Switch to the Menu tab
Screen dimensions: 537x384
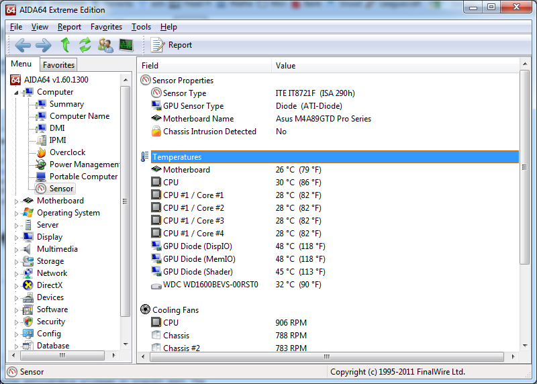21,64
